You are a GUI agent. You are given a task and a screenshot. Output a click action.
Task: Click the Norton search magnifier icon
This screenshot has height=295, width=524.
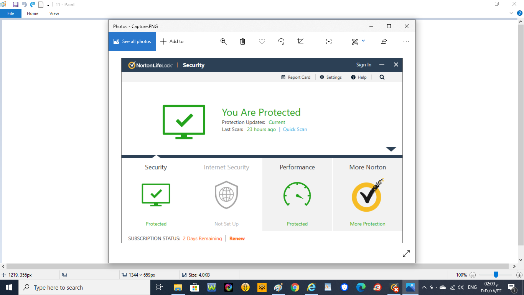(382, 77)
